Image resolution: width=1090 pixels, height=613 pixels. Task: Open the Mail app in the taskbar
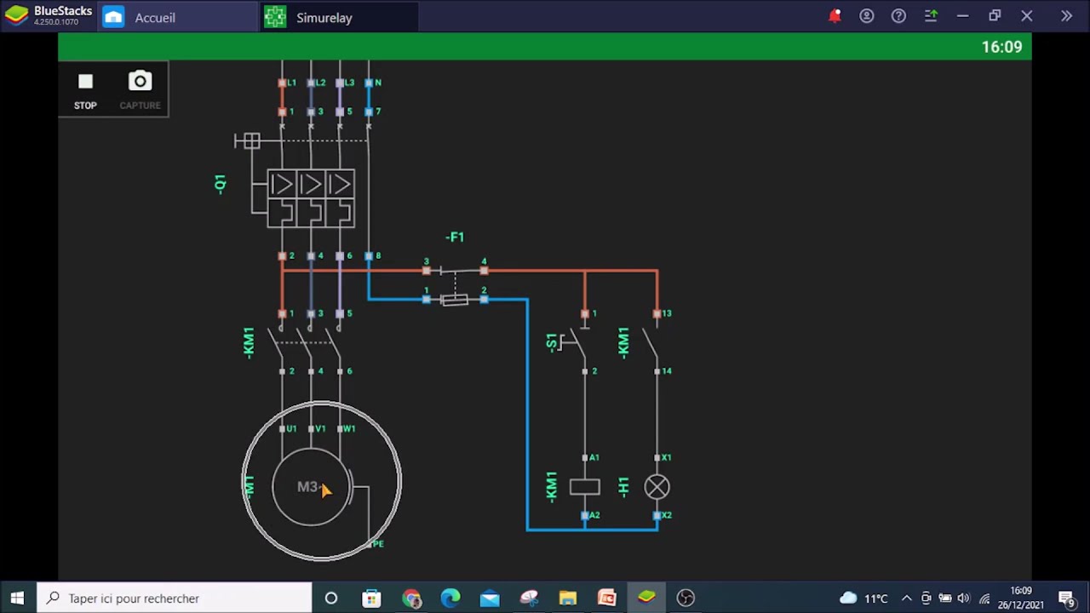(490, 599)
